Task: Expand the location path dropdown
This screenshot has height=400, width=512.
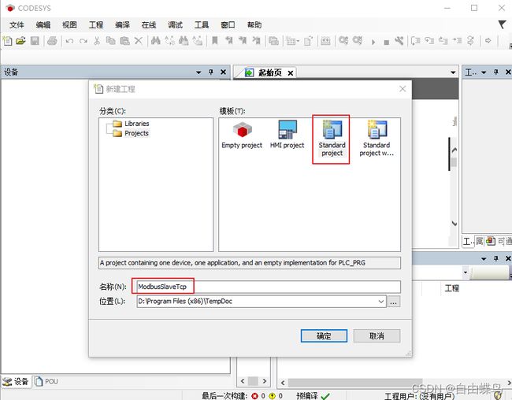Action: pos(380,302)
